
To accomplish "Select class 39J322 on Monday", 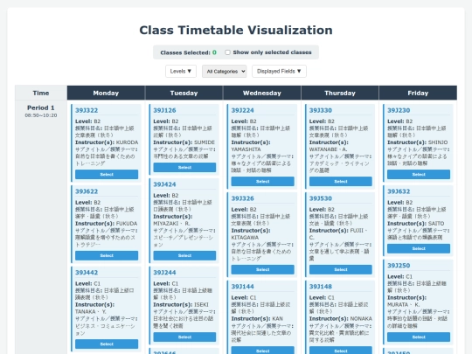I will click(107, 174).
